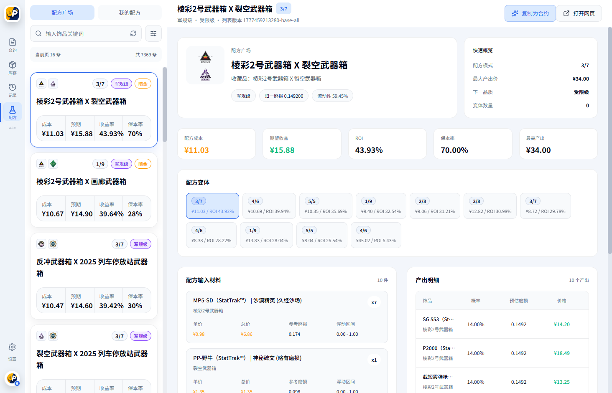
Task: Switch to the 配方广场 tab
Action: pyautogui.click(x=62, y=13)
